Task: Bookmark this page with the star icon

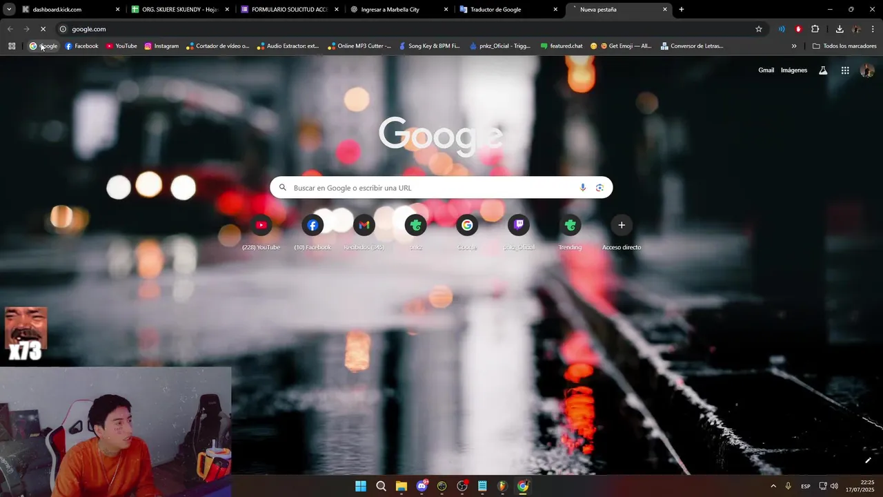Action: pos(759,29)
